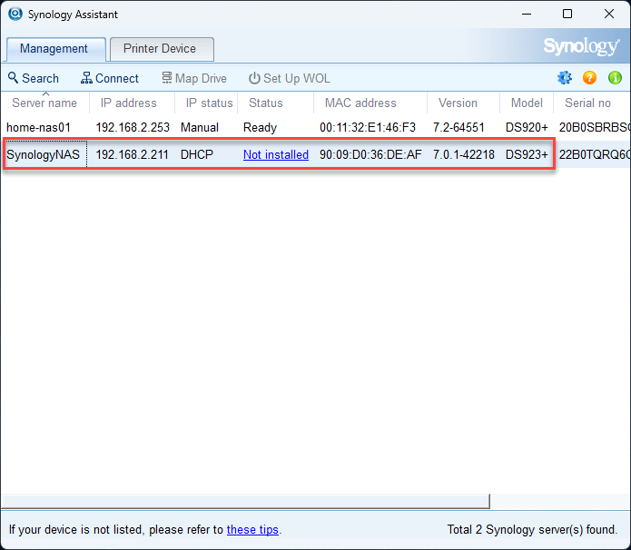Open the green info icon

(615, 78)
